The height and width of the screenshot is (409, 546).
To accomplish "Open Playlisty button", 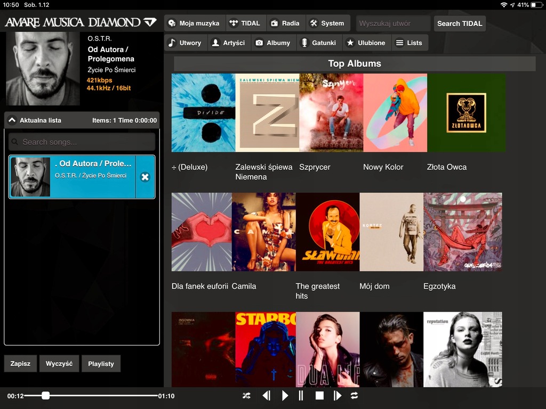I will pyautogui.click(x=101, y=364).
